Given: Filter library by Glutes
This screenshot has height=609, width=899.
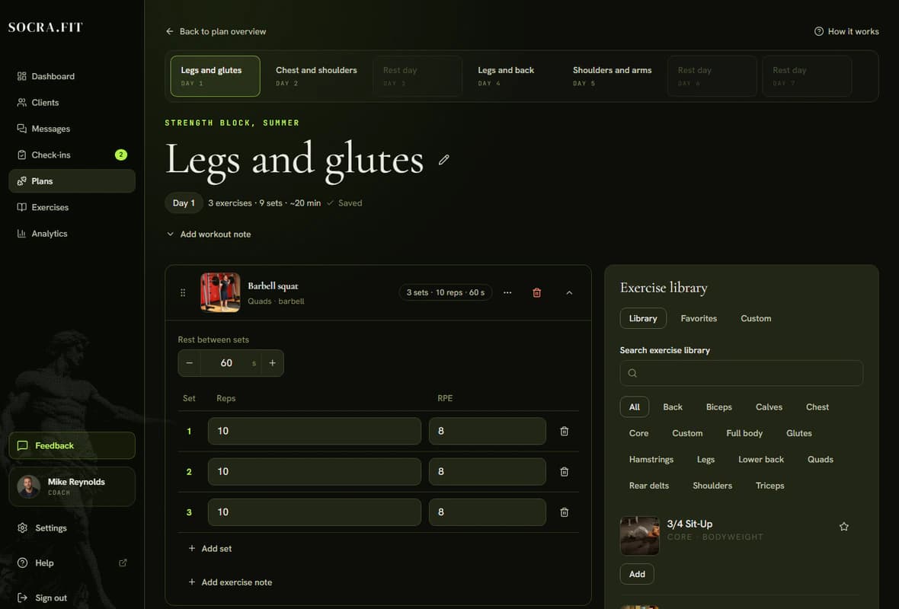Looking at the screenshot, I should point(798,433).
